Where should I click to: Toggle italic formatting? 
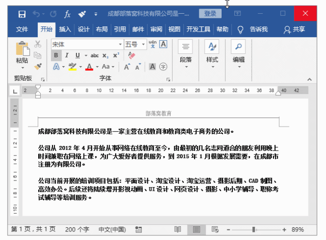tap(67, 55)
